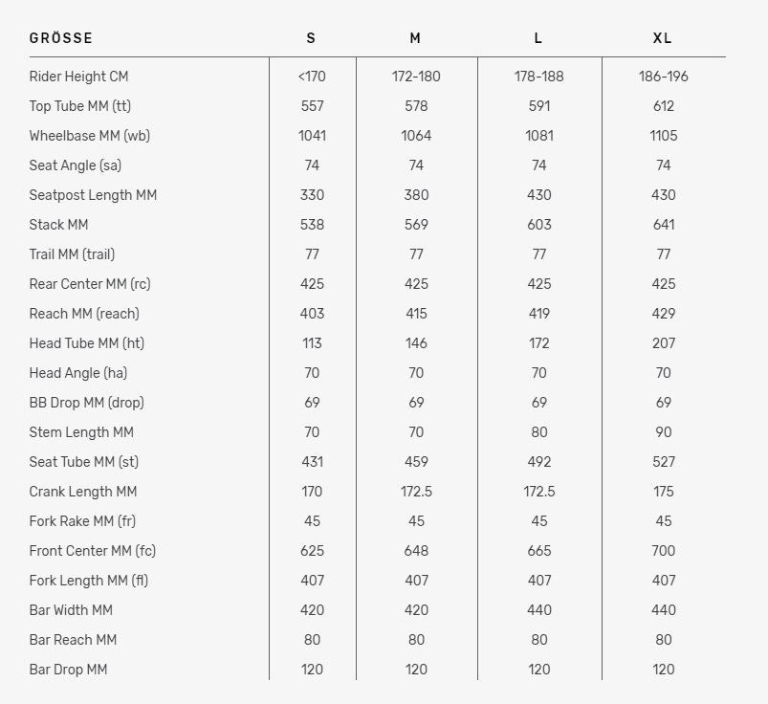Click the Wheelbase MM (wb) row label
Screen dimensions: 768x704
click(90, 136)
